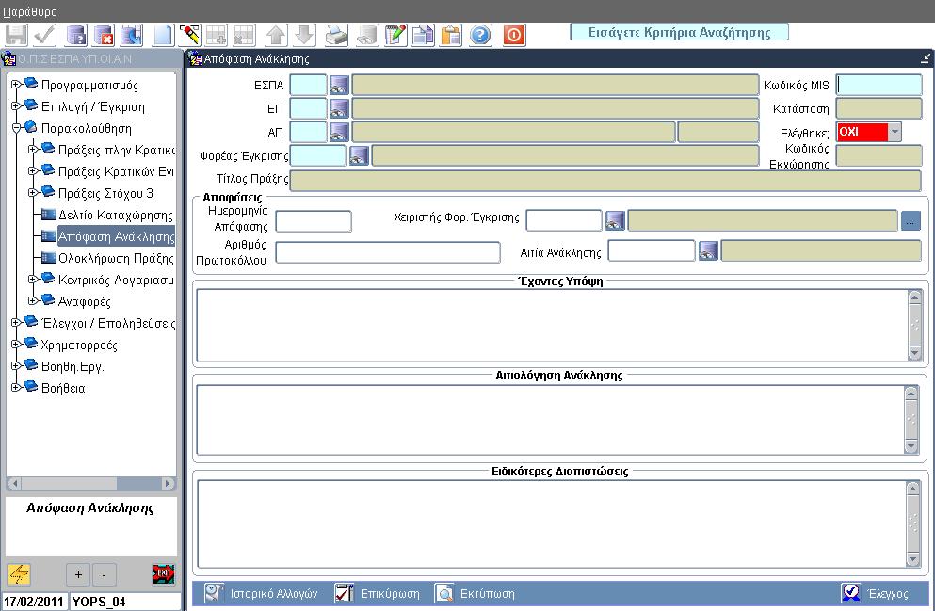935x611 pixels.
Task: Click the minus collapse-all button below the tree
Action: coord(105,574)
